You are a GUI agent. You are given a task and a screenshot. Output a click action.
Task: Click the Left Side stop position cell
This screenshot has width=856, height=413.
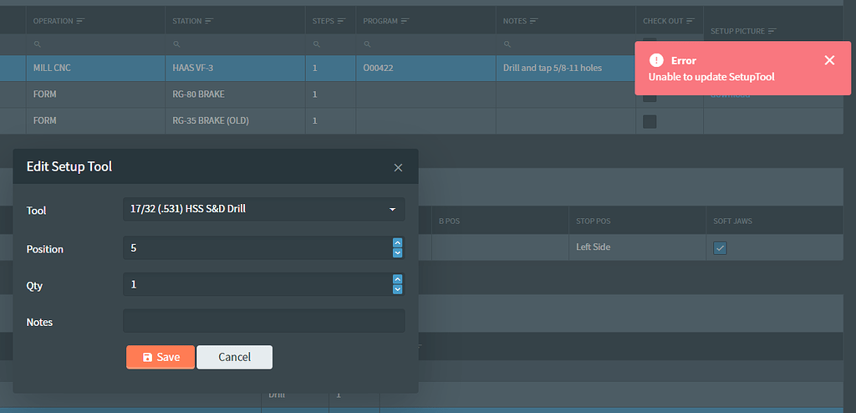[x=637, y=247]
